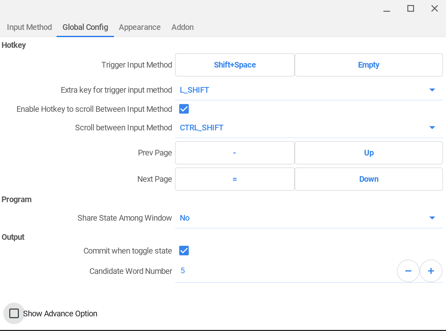Set the Empty second trigger hotkey

[369, 65]
